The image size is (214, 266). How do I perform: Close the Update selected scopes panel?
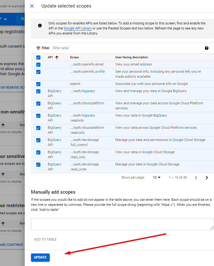(x=32, y=6)
